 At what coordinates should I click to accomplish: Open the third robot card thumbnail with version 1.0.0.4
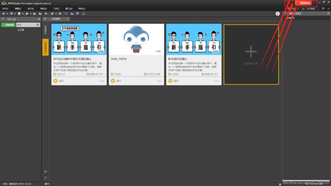tap(194, 40)
